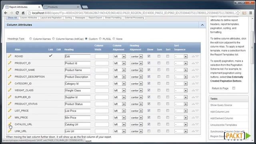Move CATALOG_URL column down with arrow
This screenshot has height=144, width=256.
pyautogui.click(x=197, y=124)
